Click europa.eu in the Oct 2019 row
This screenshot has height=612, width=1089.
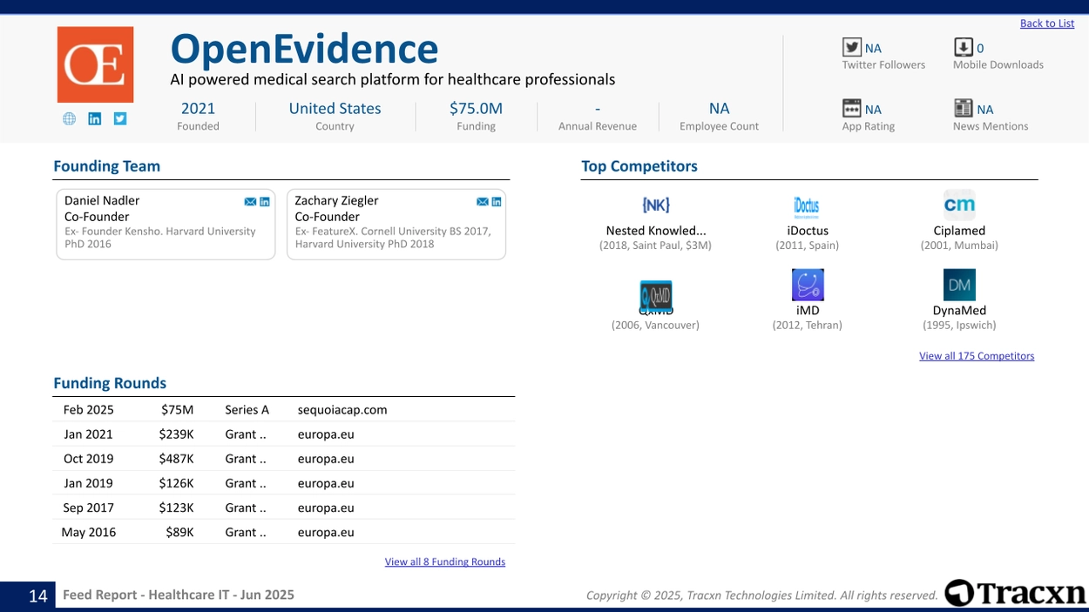(326, 458)
